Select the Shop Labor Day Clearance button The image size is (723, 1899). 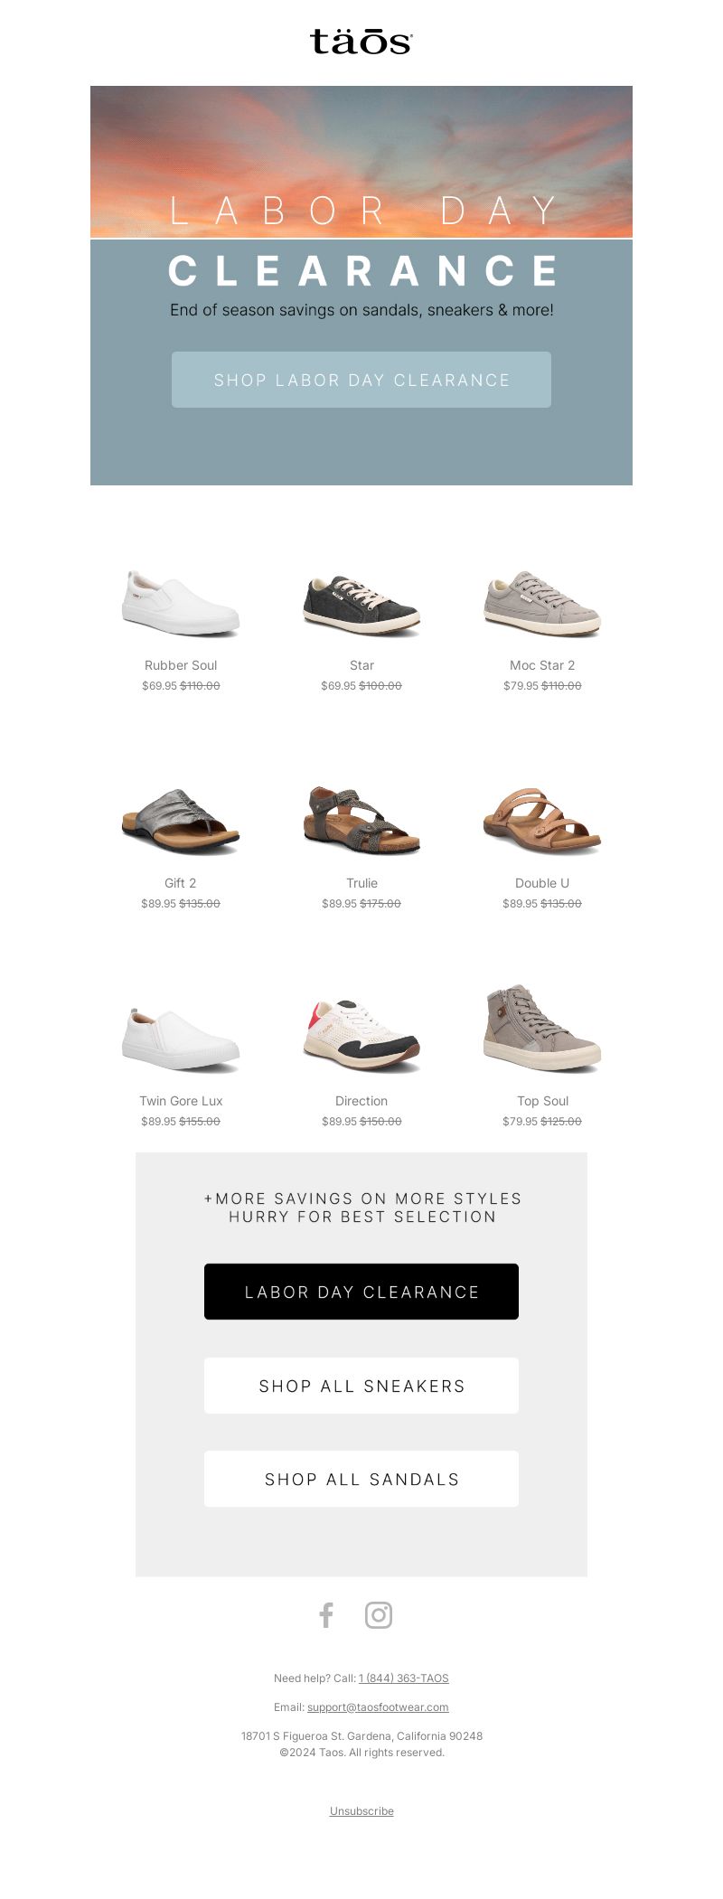[361, 380]
